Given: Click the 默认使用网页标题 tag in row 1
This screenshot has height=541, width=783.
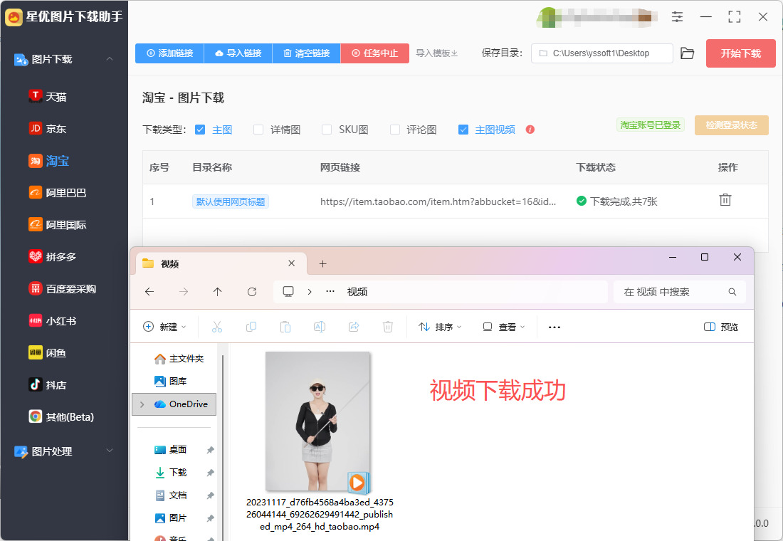Looking at the screenshot, I should tap(231, 201).
